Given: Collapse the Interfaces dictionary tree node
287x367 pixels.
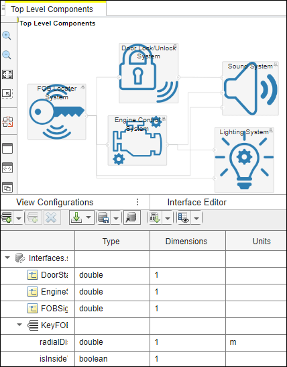Looking at the screenshot, I should point(7,258).
